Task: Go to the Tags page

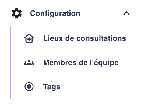Action: 43,87
